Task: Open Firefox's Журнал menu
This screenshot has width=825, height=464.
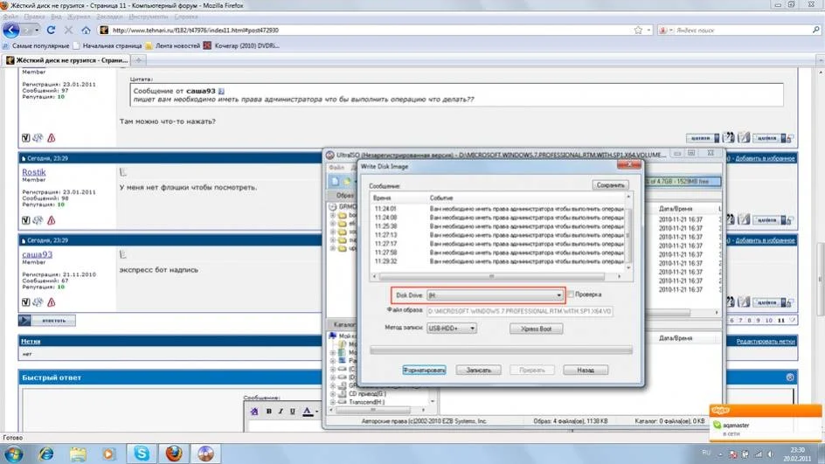Action: pyautogui.click(x=79, y=17)
